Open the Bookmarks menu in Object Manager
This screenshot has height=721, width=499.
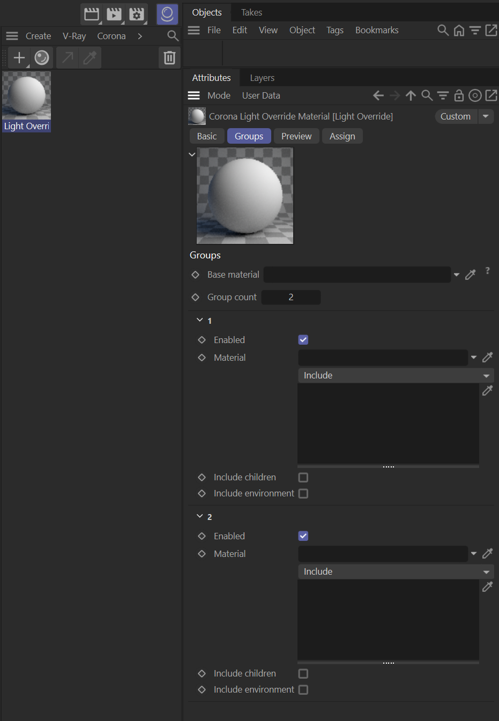377,30
